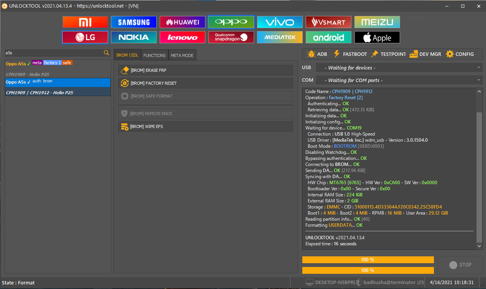Open the Apple brand tile
The height and width of the screenshot is (289, 486).
pos(377,37)
